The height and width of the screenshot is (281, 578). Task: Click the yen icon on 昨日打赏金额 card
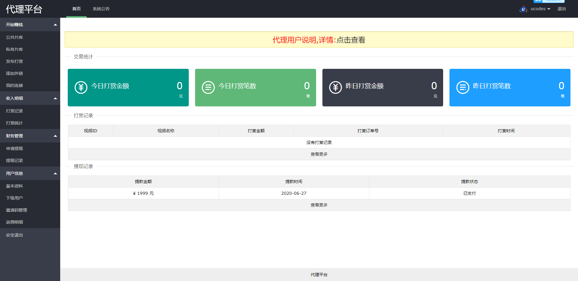point(335,87)
